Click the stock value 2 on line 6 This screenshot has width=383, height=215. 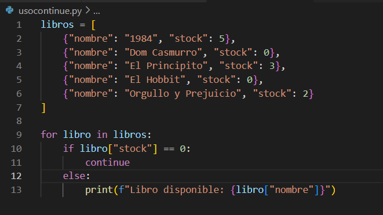tap(305, 94)
